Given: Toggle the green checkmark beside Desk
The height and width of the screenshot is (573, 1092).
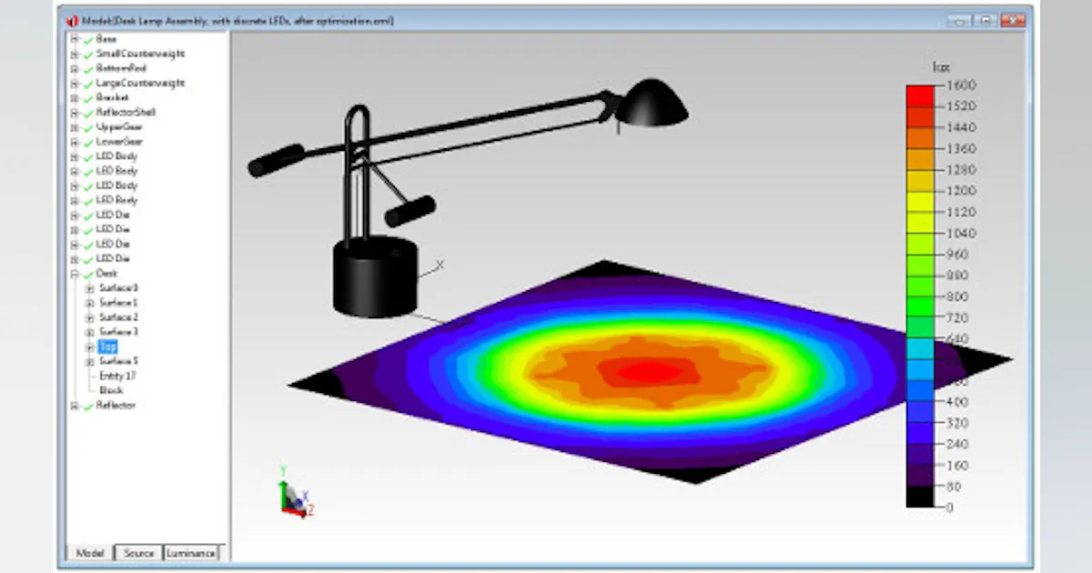Looking at the screenshot, I should (88, 274).
